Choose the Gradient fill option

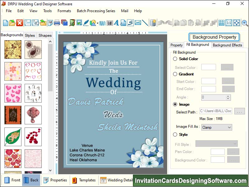(175, 74)
